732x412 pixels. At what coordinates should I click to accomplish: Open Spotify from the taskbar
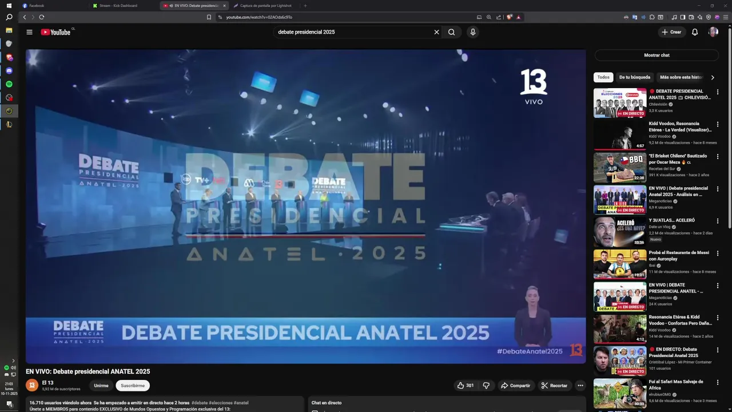[x=9, y=84]
